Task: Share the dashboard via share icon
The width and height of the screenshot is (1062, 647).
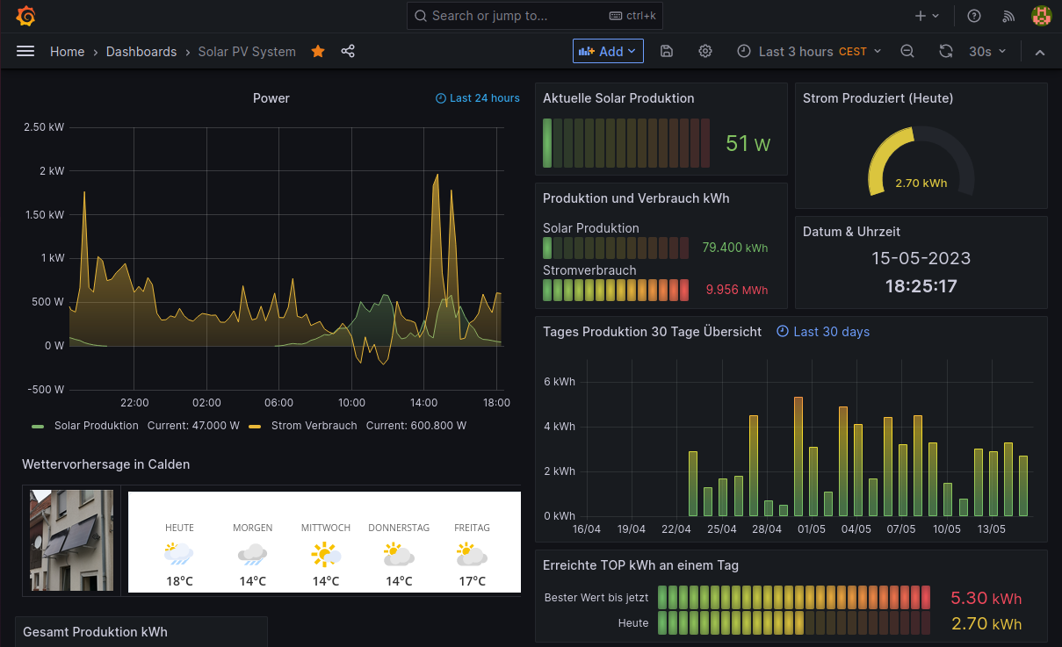Action: coord(348,52)
